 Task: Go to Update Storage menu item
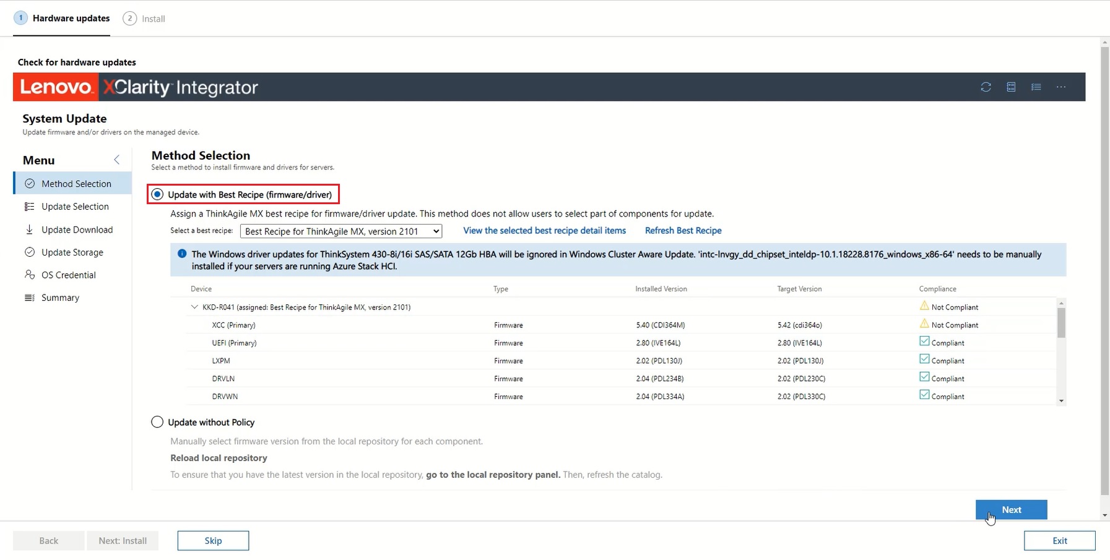pos(72,252)
